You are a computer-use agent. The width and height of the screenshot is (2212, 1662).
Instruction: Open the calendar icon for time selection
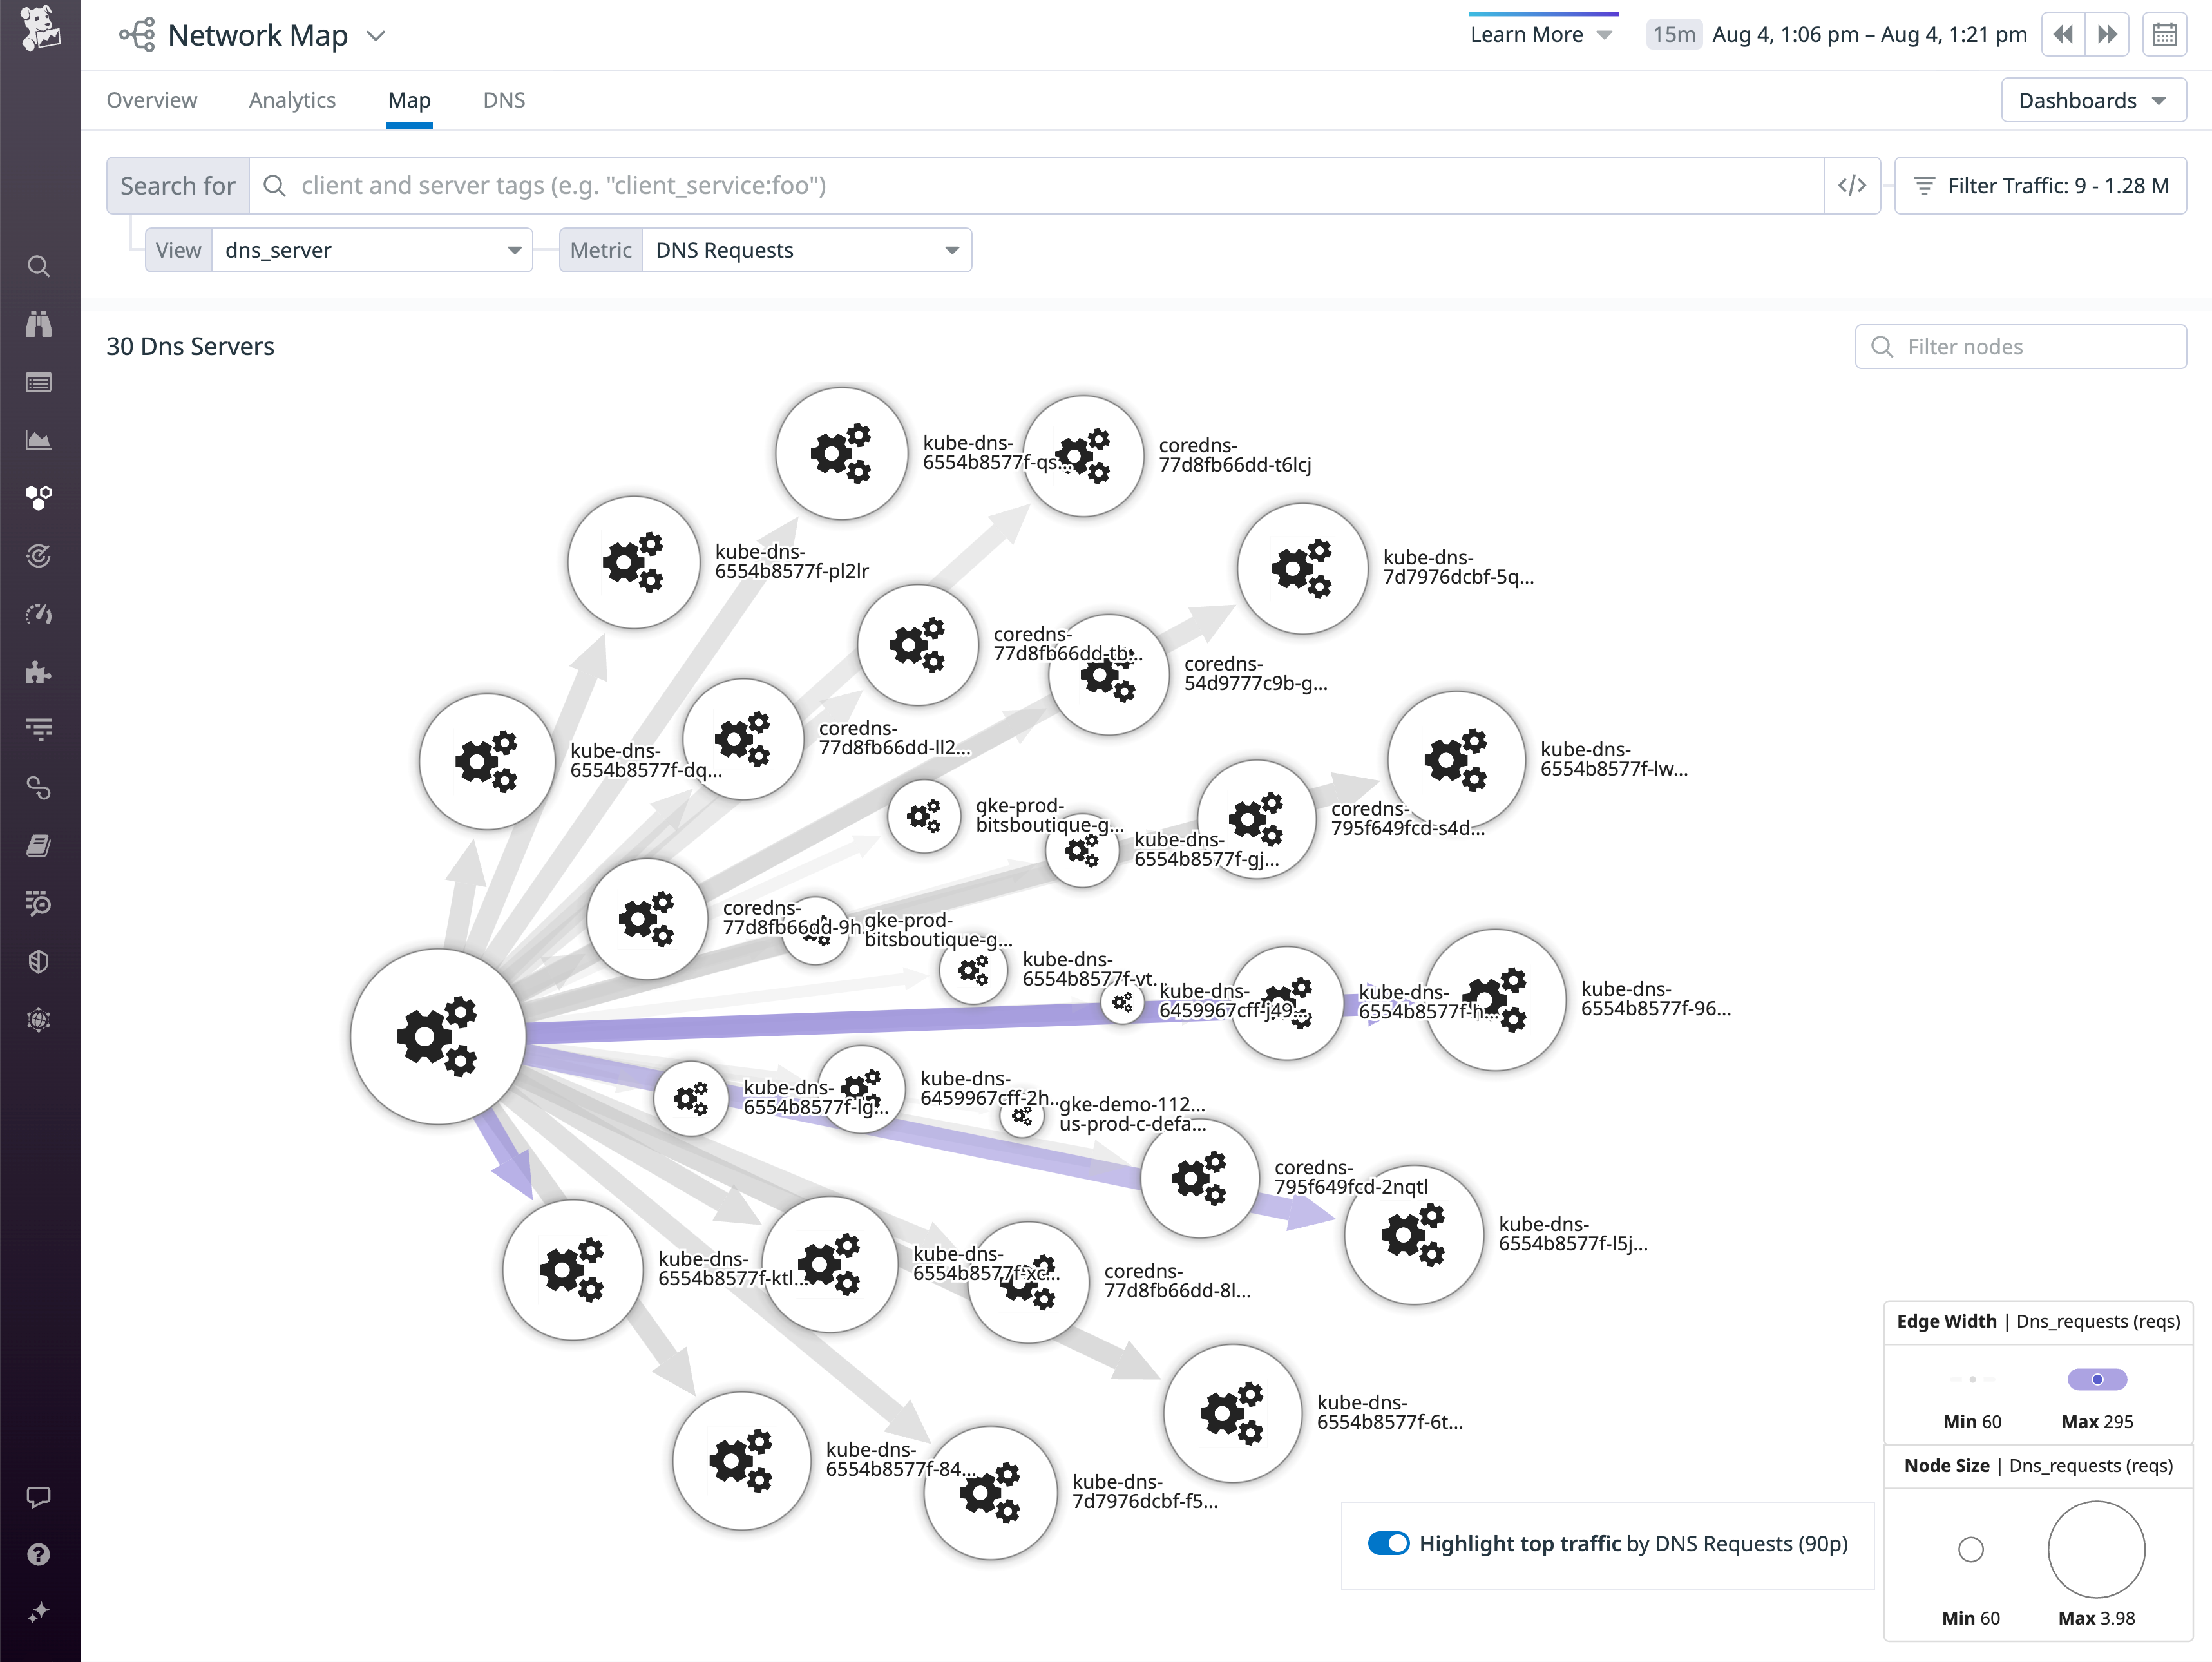[x=2165, y=34]
